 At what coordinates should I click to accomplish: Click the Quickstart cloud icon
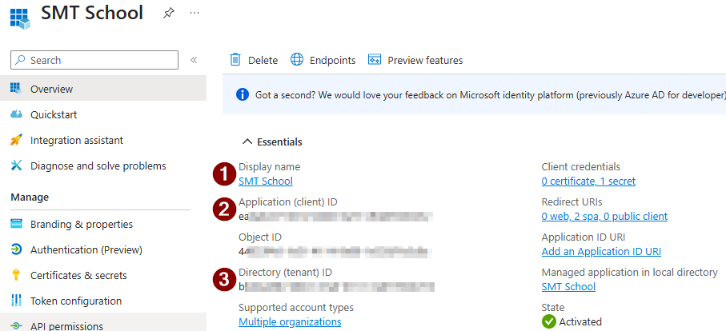(x=16, y=114)
